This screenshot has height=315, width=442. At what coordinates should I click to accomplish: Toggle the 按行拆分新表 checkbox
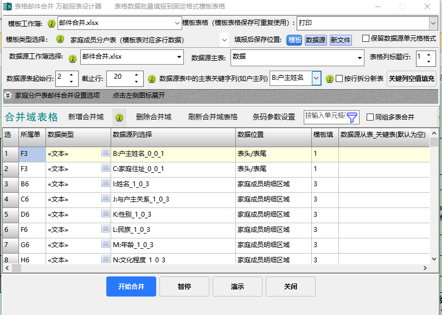pyautogui.click(x=339, y=79)
